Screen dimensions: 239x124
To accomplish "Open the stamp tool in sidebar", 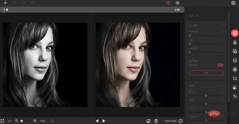I will click(235, 42).
